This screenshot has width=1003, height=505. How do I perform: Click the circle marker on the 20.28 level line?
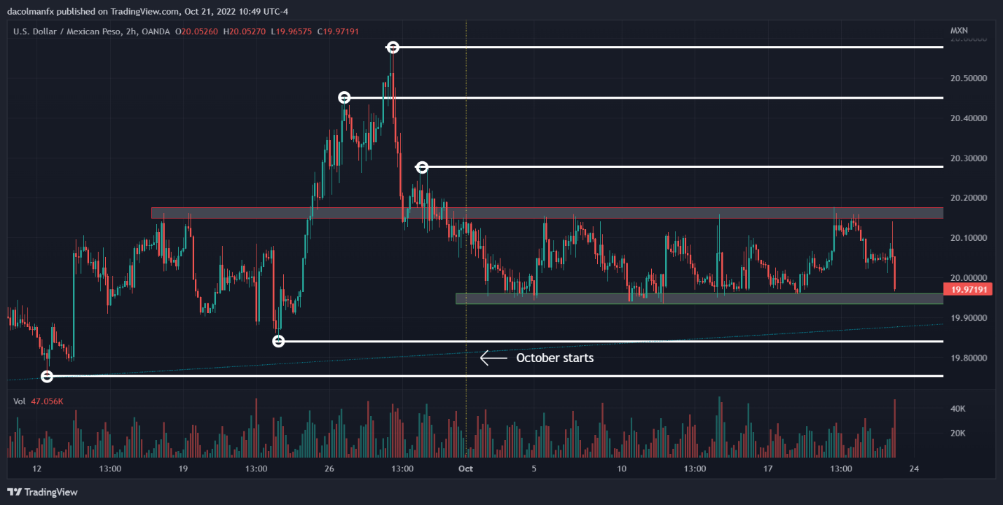pyautogui.click(x=422, y=167)
